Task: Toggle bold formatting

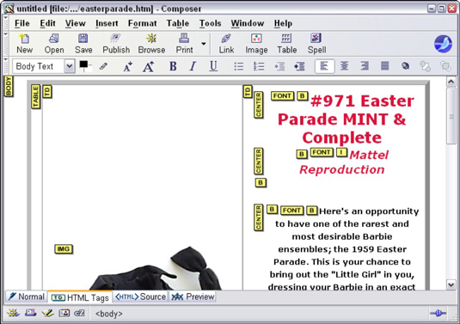Action: pos(173,66)
